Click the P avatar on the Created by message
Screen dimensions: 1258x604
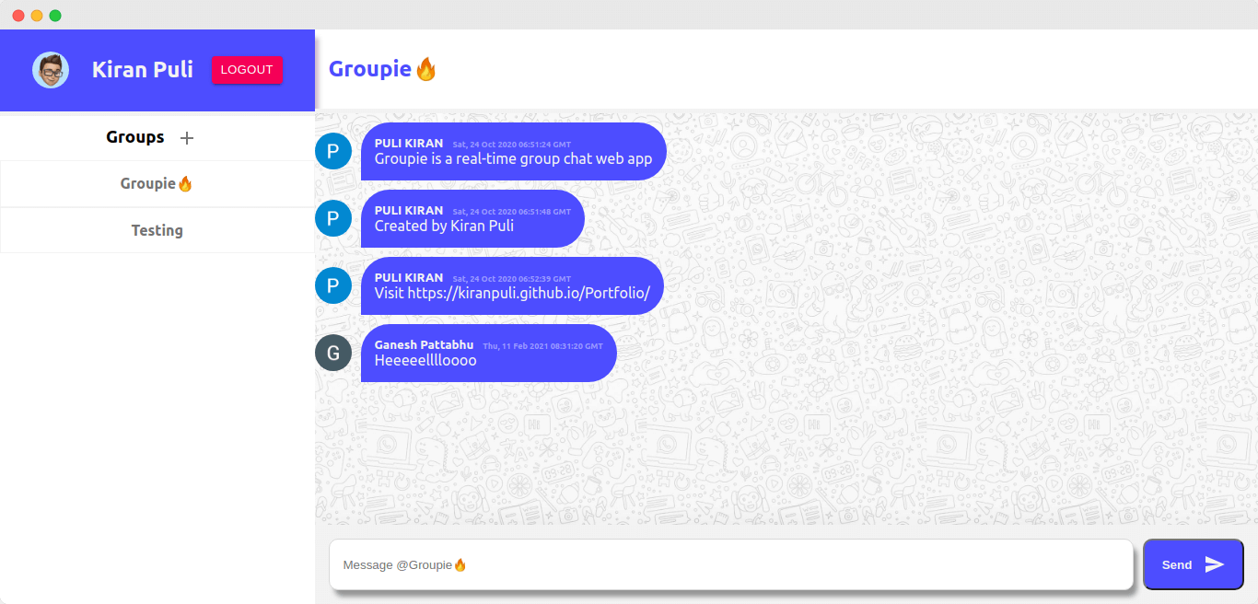tap(332, 218)
